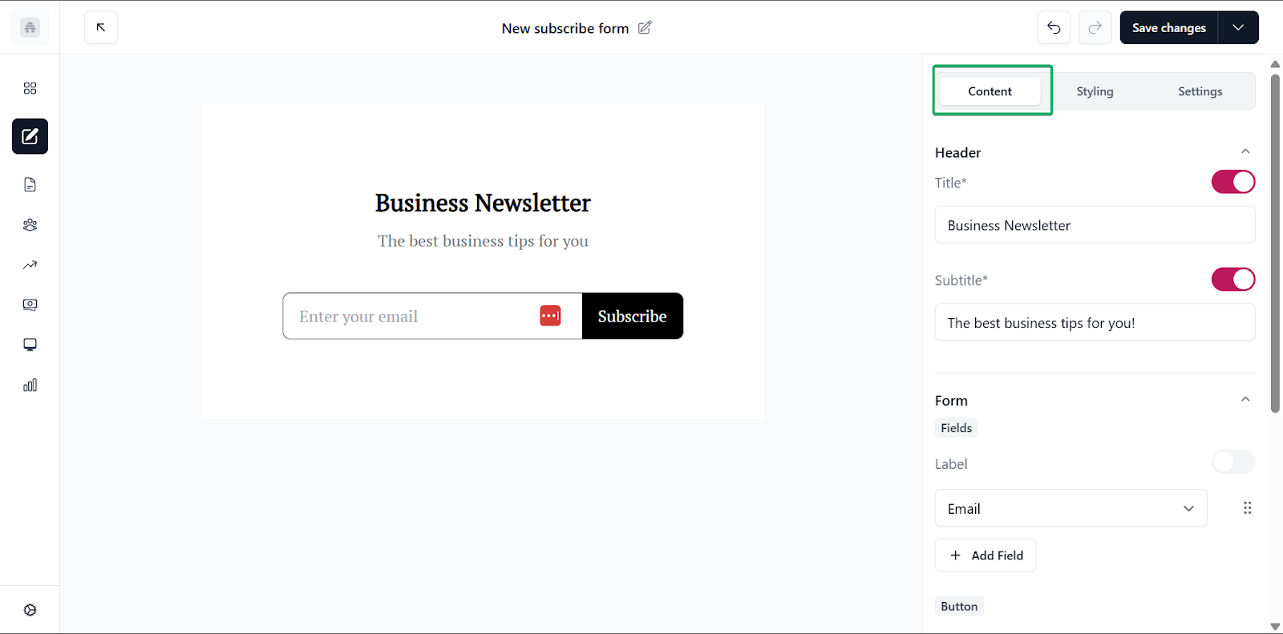Disable the Title toggle

pos(1233,182)
